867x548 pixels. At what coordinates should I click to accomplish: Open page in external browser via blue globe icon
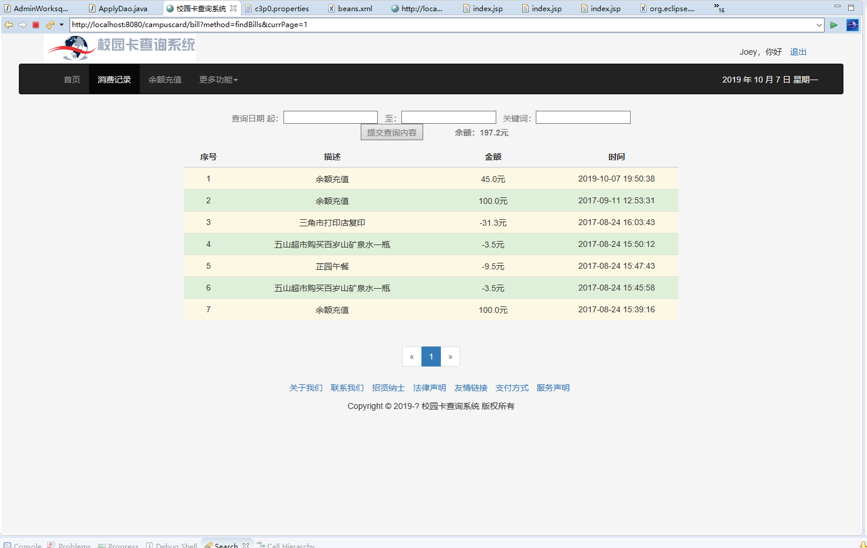[x=852, y=25]
